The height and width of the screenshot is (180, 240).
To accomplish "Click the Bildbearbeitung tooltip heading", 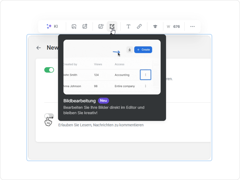I will pyautogui.click(x=80, y=101).
